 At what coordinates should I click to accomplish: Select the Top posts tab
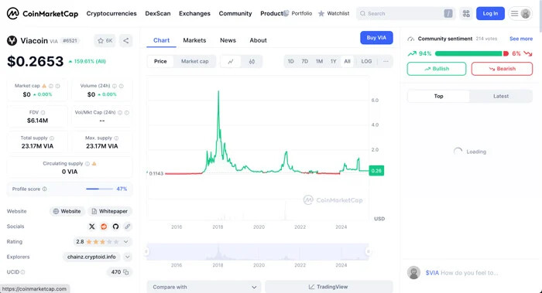438,97
